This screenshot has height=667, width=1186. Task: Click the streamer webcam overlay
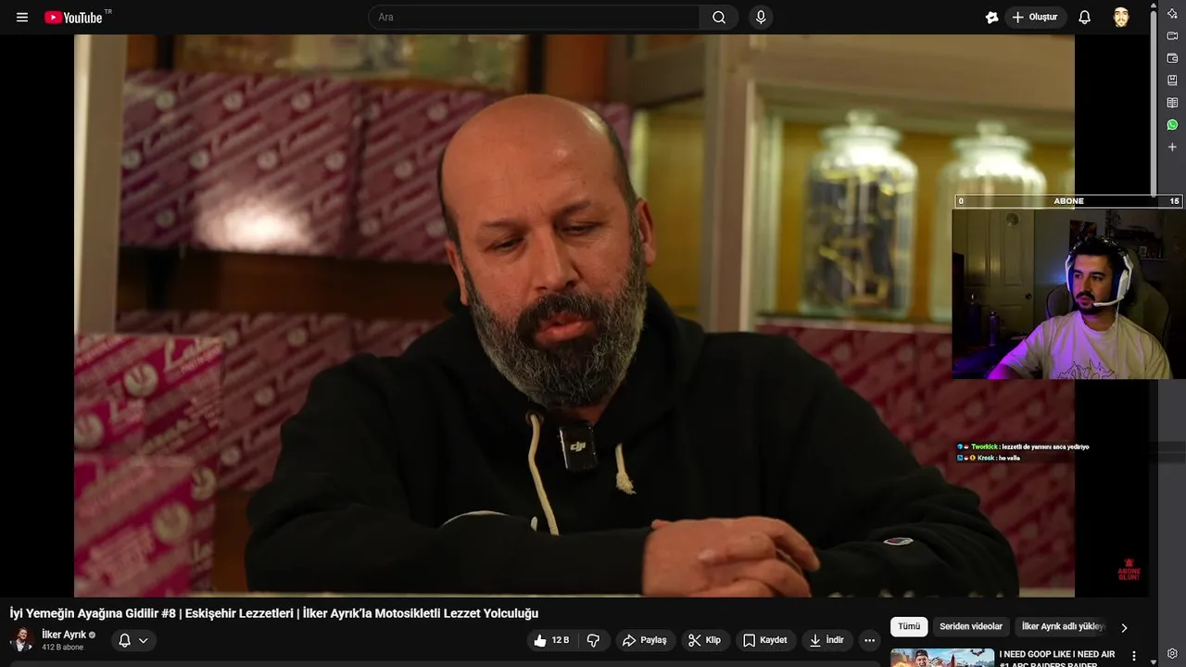(x=1067, y=294)
